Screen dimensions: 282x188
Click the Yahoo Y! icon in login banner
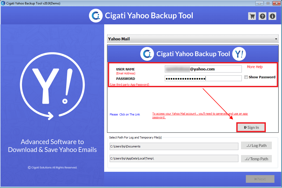pyautogui.click(x=239, y=54)
